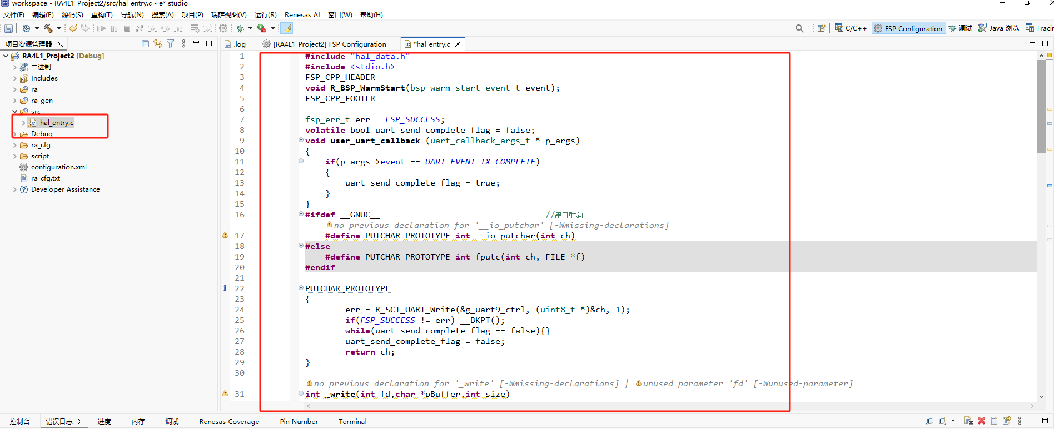The image size is (1054, 429).
Task: Click the editor vertical scrollbar thumb
Action: pyautogui.click(x=1041, y=106)
